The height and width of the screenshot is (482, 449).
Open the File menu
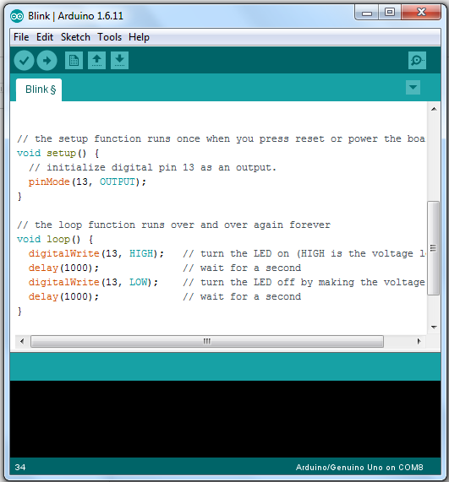click(x=21, y=37)
